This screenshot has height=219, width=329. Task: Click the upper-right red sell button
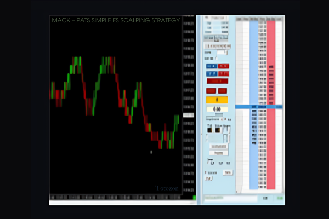tap(223, 66)
